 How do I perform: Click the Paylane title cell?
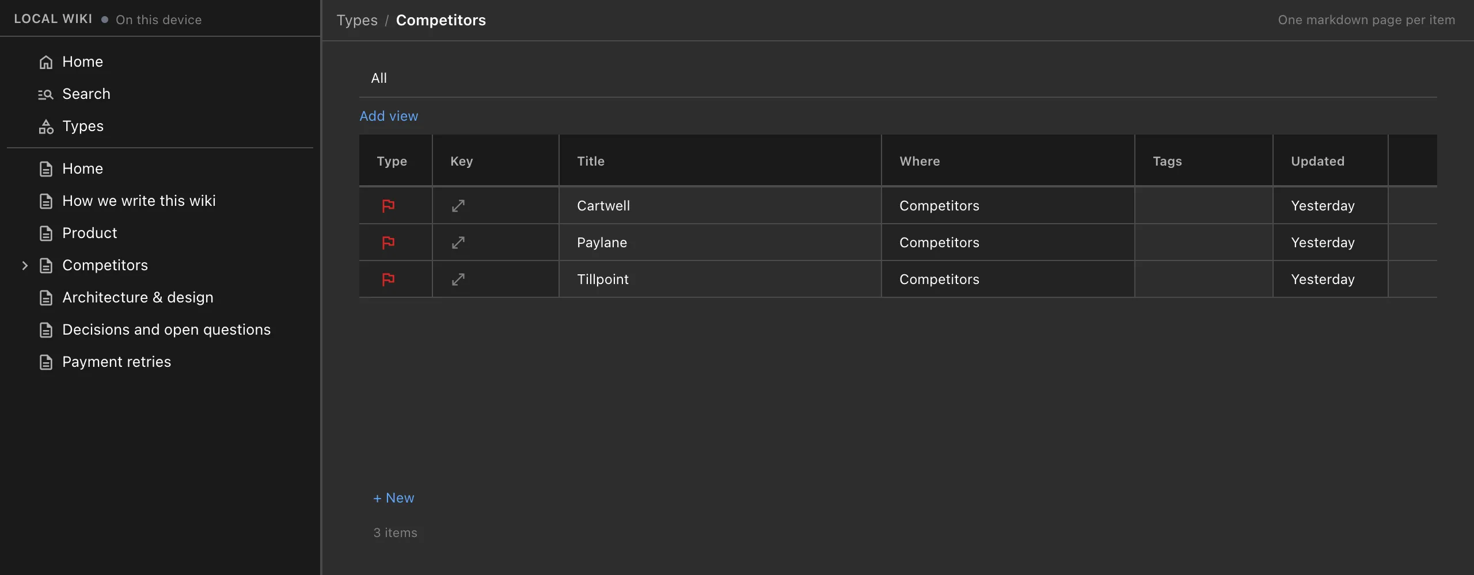[x=720, y=243]
